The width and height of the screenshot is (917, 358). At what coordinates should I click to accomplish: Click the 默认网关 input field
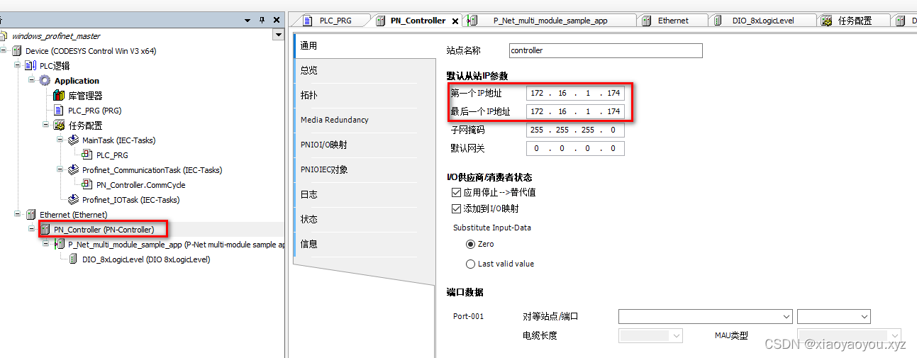pyautogui.click(x=575, y=149)
